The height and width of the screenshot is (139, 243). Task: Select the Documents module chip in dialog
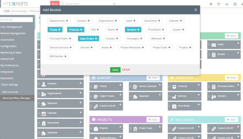(x=152, y=21)
